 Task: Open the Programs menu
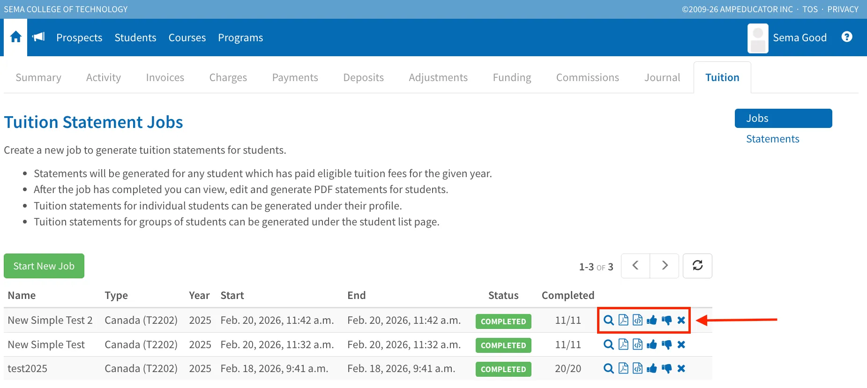coord(240,37)
